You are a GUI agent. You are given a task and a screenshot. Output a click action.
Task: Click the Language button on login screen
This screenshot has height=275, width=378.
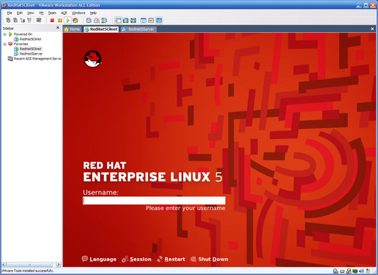point(99,259)
